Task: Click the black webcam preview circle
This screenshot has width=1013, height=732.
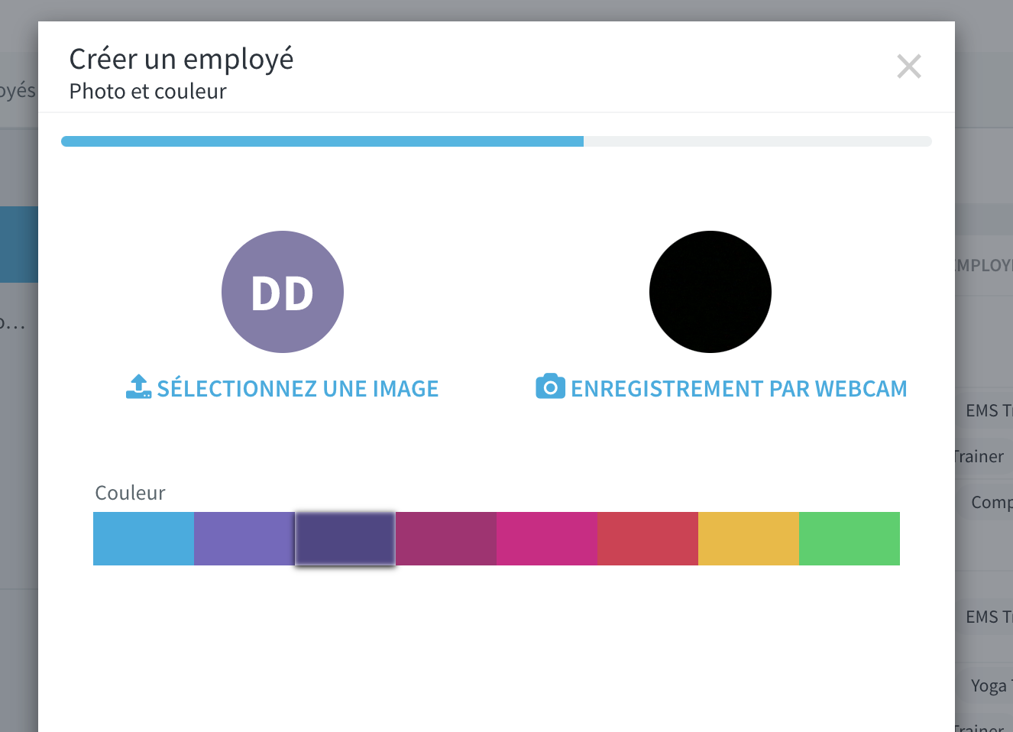Action: pyautogui.click(x=710, y=292)
